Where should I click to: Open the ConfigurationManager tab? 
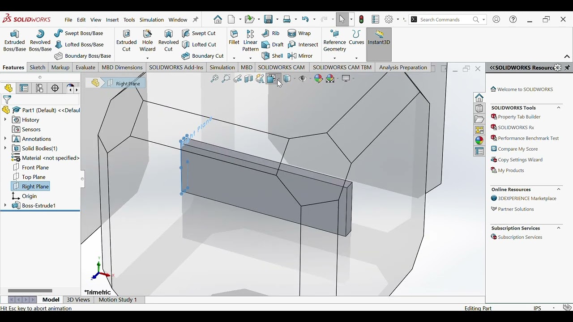pyautogui.click(x=39, y=88)
